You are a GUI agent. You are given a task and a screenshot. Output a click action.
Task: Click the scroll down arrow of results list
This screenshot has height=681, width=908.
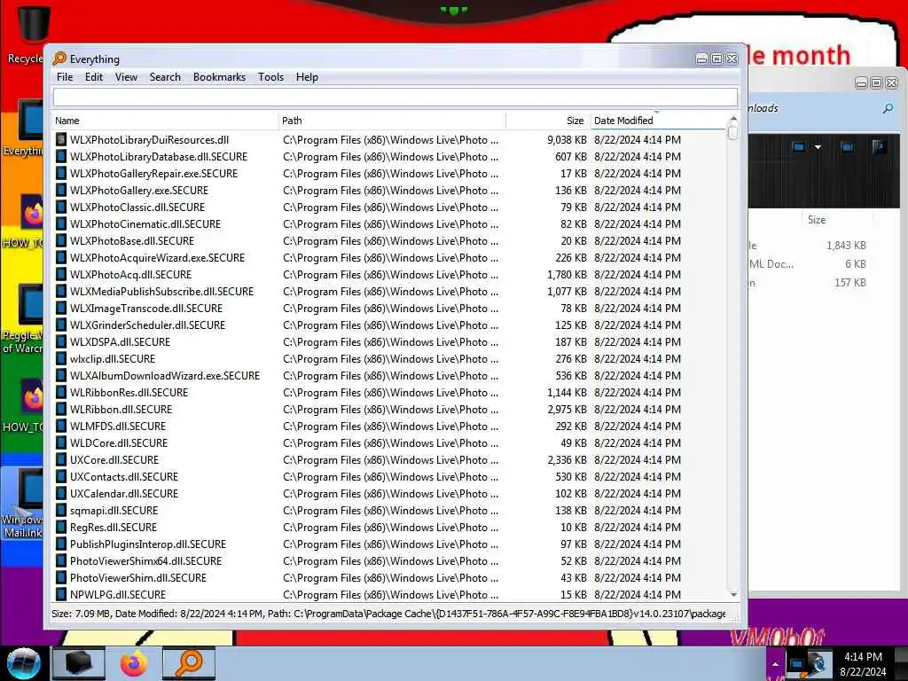click(x=733, y=595)
